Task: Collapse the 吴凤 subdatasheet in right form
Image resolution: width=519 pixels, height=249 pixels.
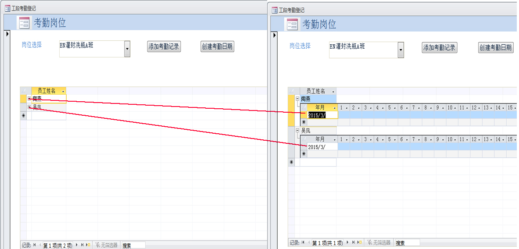Action: 297,131
